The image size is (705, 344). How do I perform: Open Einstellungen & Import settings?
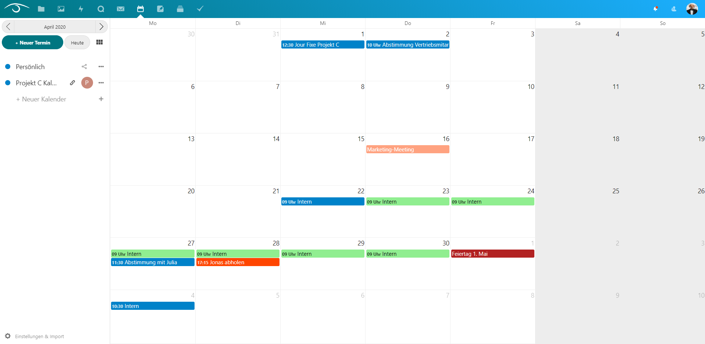35,336
